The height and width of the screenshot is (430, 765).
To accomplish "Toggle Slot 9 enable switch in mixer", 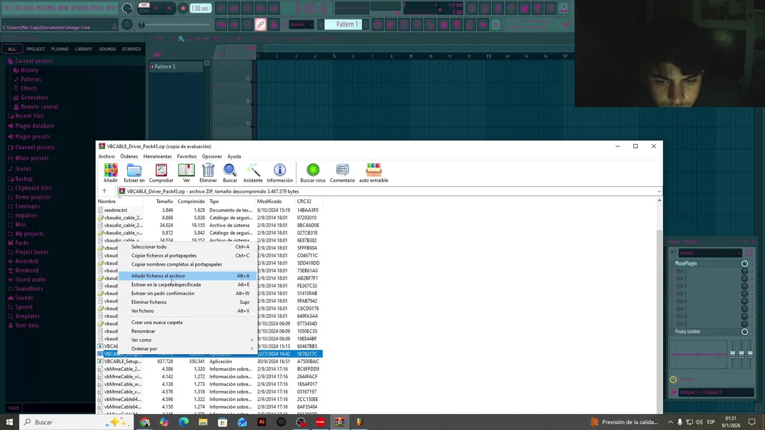I will (745, 324).
